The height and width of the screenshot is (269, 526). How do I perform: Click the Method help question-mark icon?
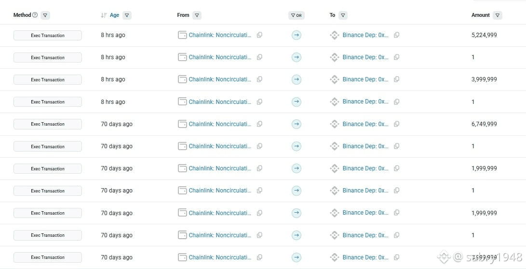tap(35, 15)
